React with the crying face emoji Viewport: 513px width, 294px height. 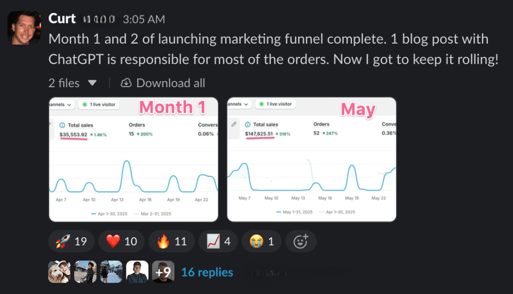click(261, 241)
